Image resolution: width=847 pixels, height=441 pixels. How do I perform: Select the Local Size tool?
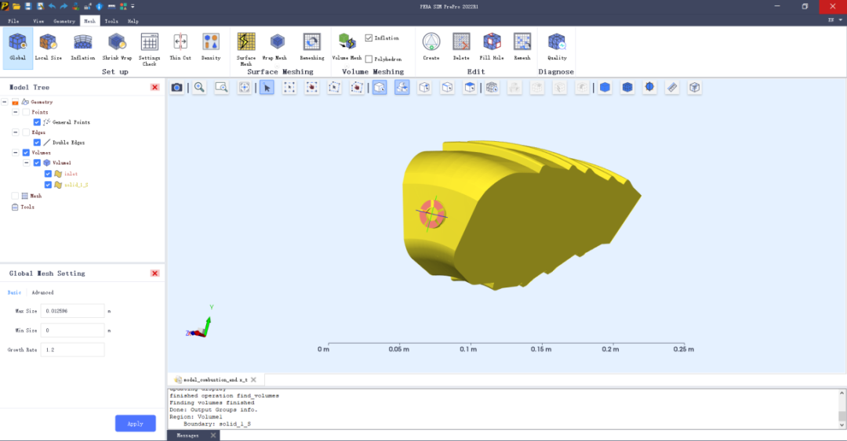click(x=48, y=48)
